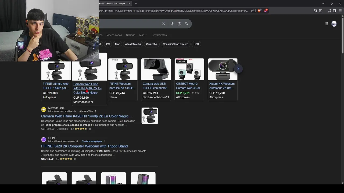Open the Google account avatar
The height and width of the screenshot is (193, 344).
(x=334, y=24)
